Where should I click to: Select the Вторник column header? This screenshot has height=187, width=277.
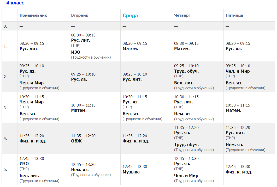point(80,15)
